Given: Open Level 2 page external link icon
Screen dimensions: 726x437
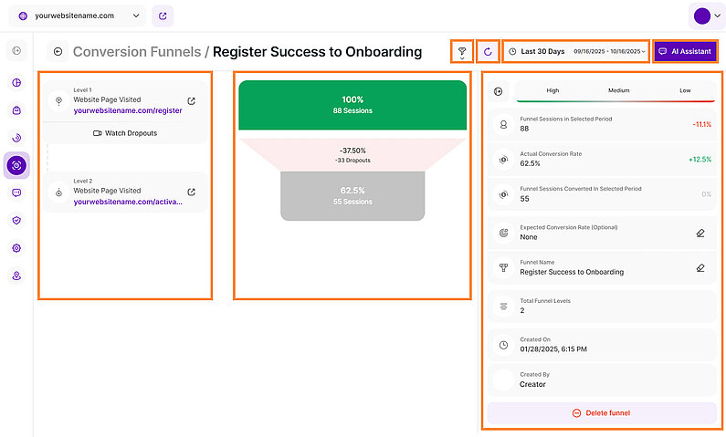Looking at the screenshot, I should coord(191,192).
